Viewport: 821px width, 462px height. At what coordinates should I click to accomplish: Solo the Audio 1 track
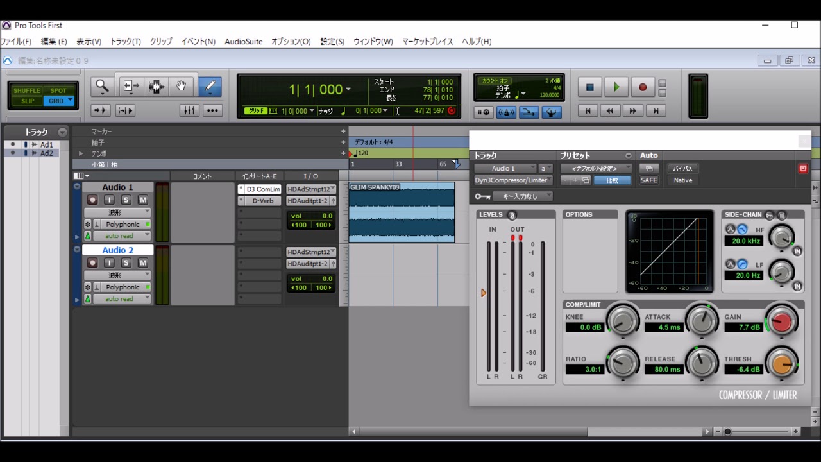point(126,200)
